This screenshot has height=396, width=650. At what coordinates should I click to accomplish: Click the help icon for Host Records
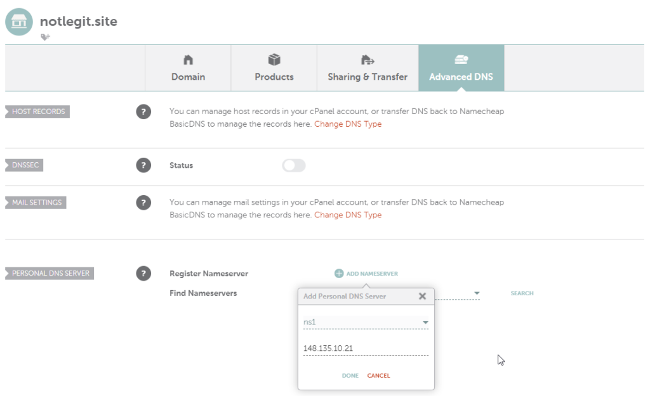click(143, 112)
